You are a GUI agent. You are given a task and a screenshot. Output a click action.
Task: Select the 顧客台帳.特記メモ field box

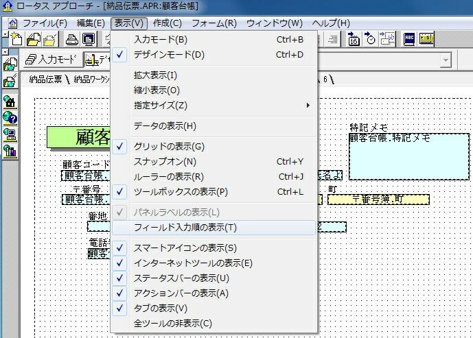[409, 156]
